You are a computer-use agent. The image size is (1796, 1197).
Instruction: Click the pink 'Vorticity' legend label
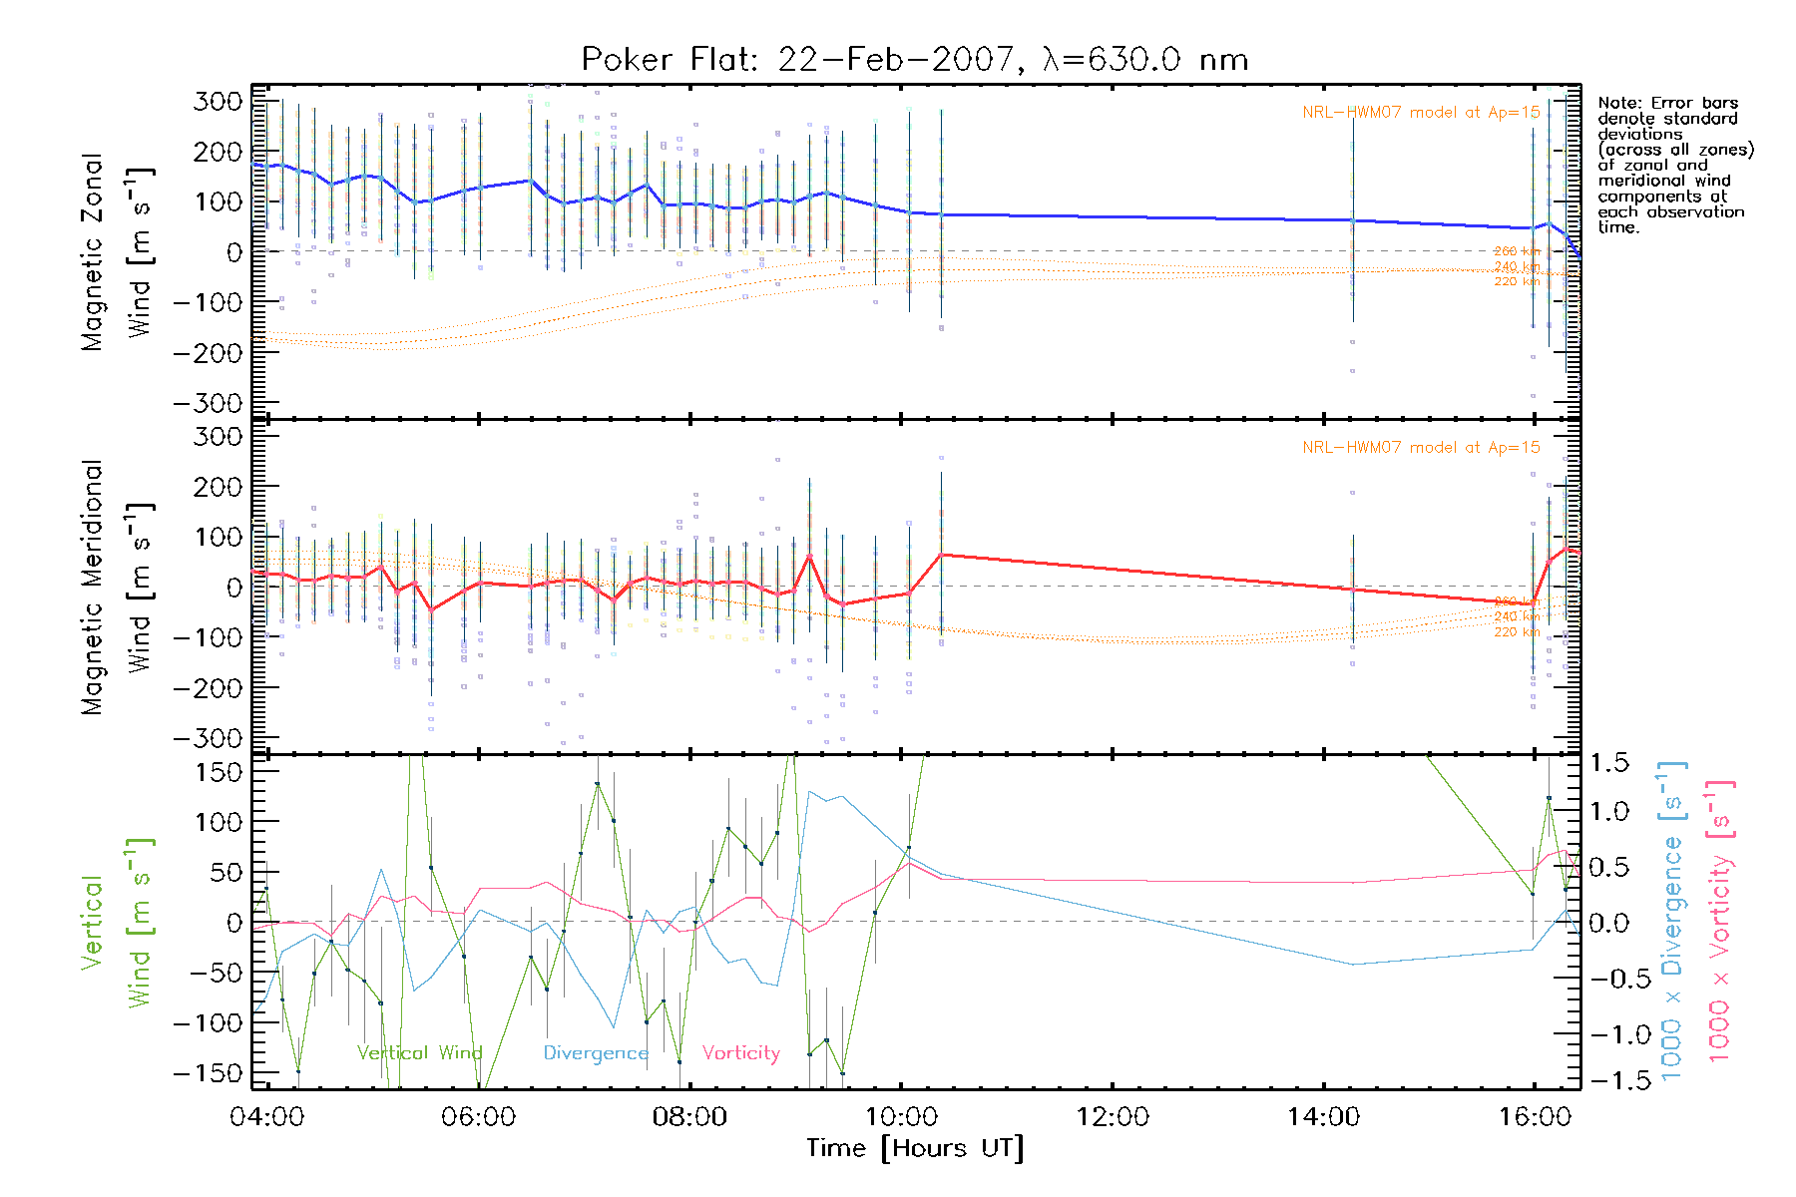[x=740, y=1053]
